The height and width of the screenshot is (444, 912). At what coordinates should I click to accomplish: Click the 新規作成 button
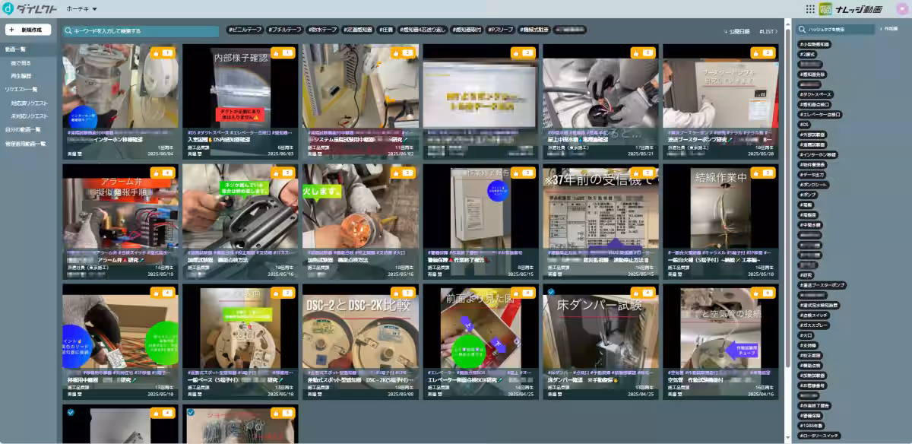28,30
